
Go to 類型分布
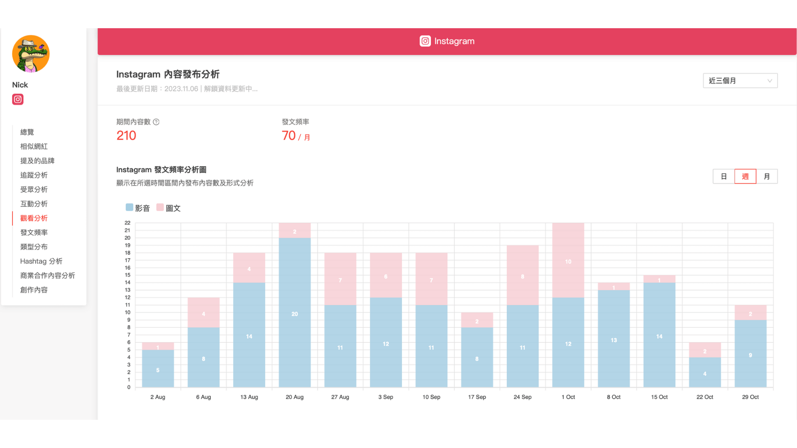tap(34, 247)
